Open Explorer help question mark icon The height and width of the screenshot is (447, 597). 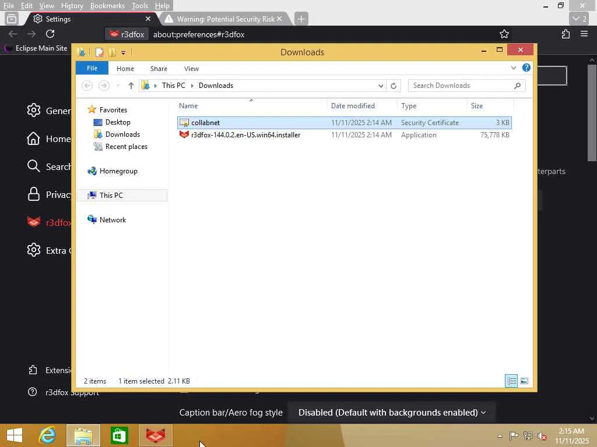[526, 68]
